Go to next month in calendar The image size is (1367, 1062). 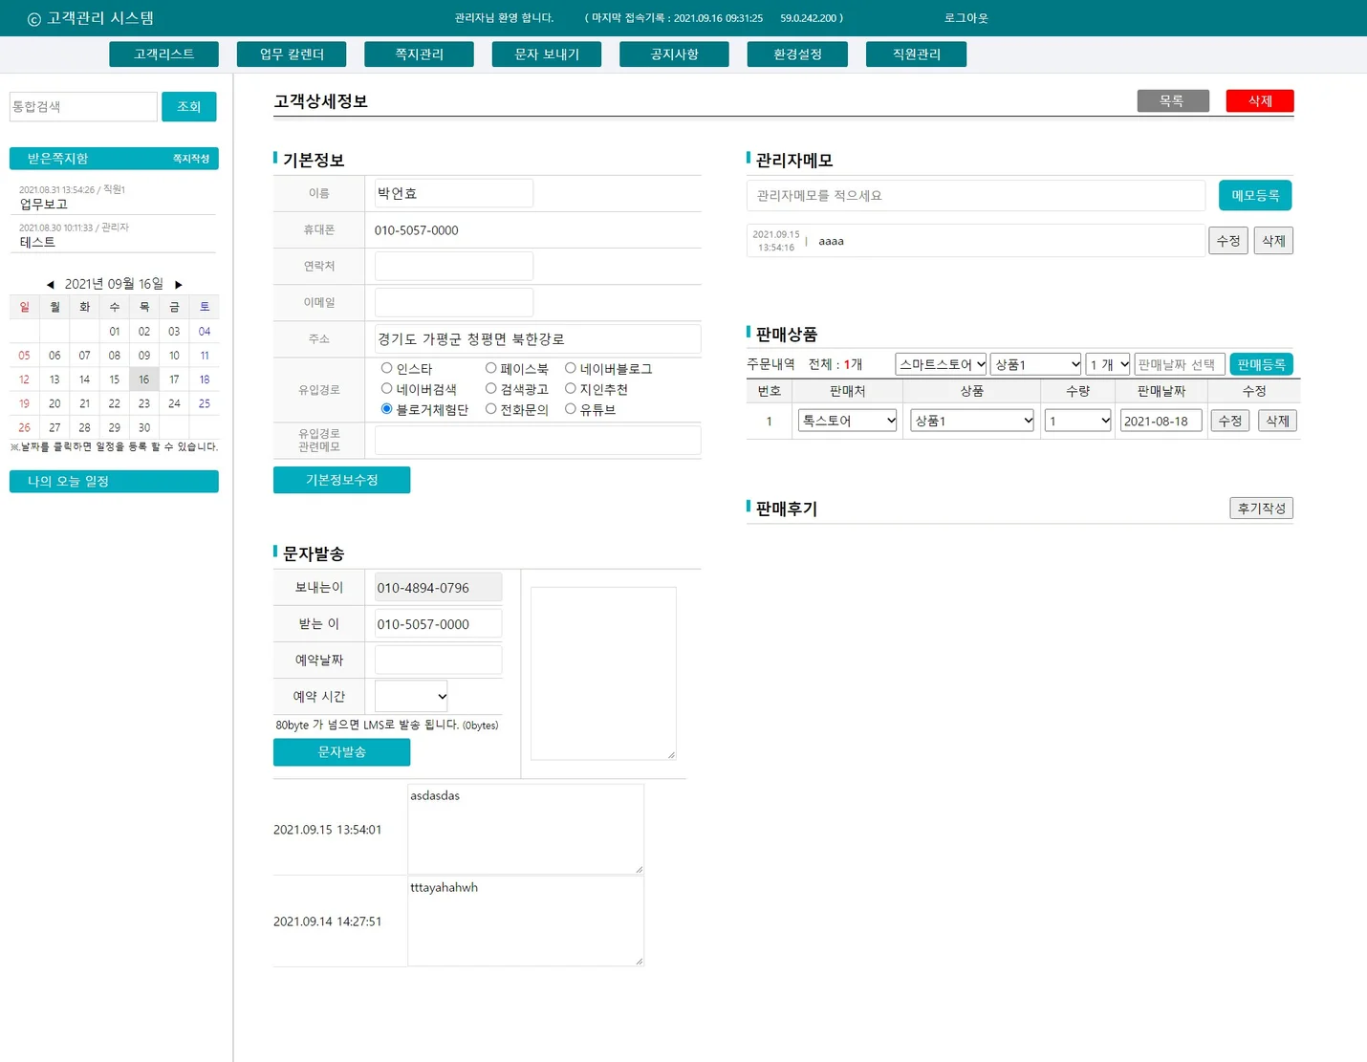pos(179,285)
